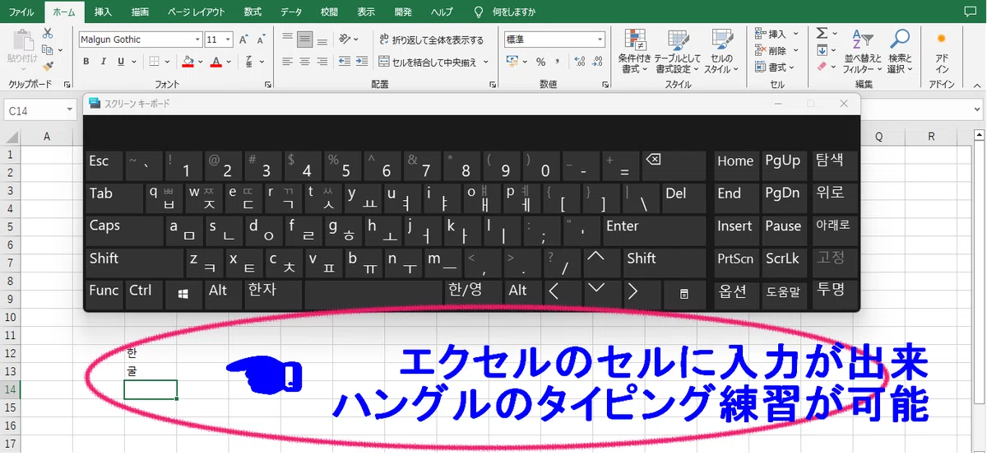Toggle the Caps key on on-screen keyboard

coord(123,230)
